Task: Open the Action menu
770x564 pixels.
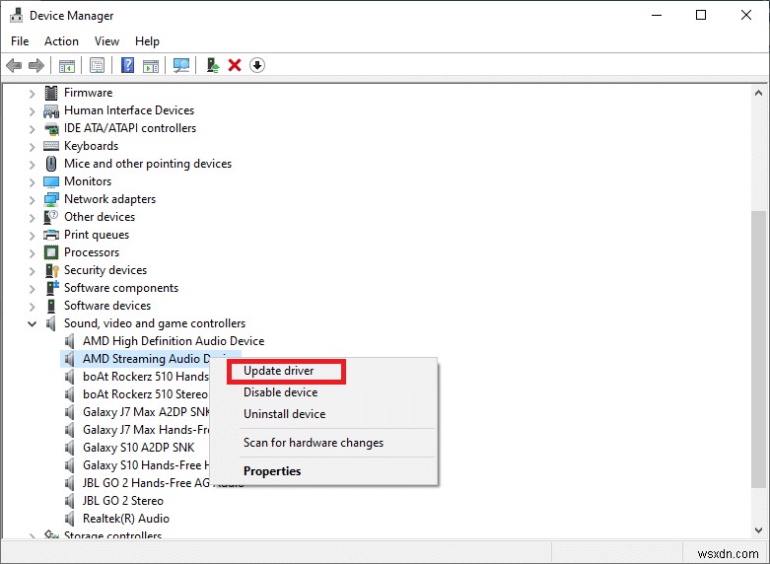Action: click(61, 41)
